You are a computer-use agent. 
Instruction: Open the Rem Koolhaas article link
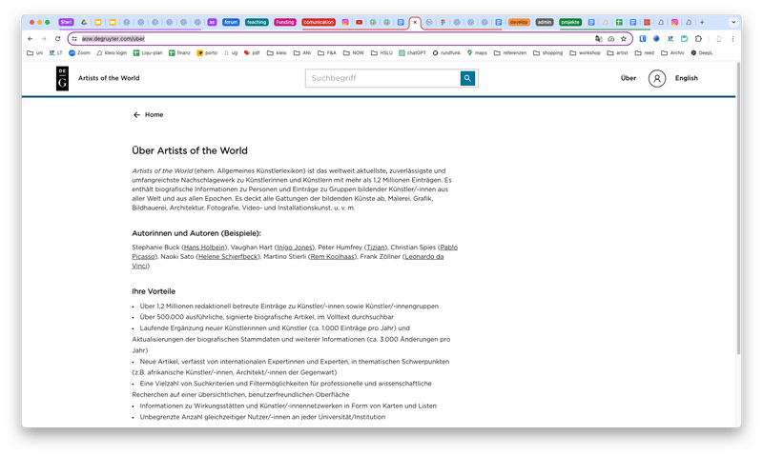[x=332, y=256]
